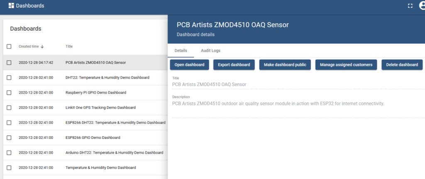Sort by the Title column header
The width and height of the screenshot is (425, 179).
click(x=69, y=47)
